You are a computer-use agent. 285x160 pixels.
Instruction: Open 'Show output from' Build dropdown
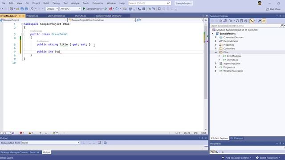(x=51, y=143)
